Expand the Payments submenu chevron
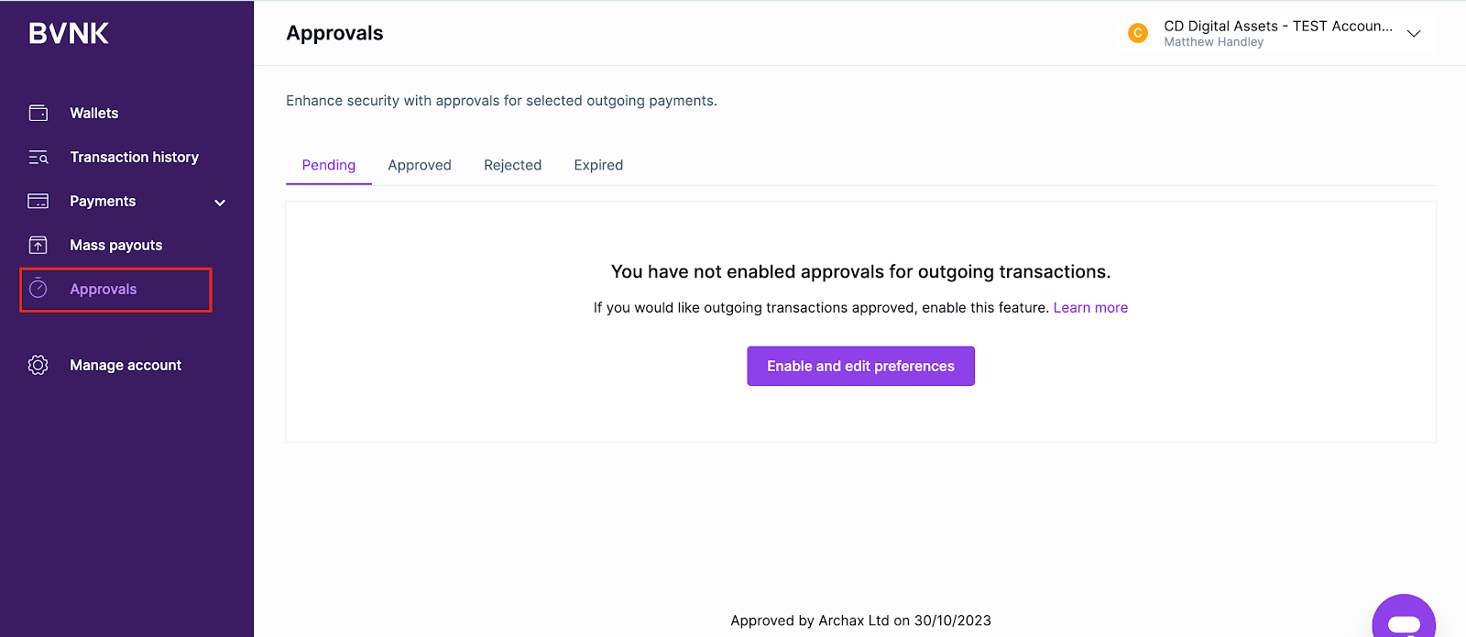 219,202
